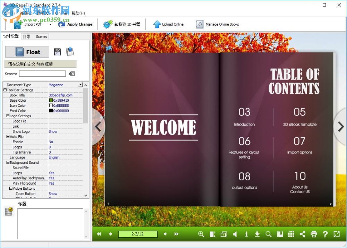Open the thumbnails grid icon
The image size is (347, 248).
point(291,234)
